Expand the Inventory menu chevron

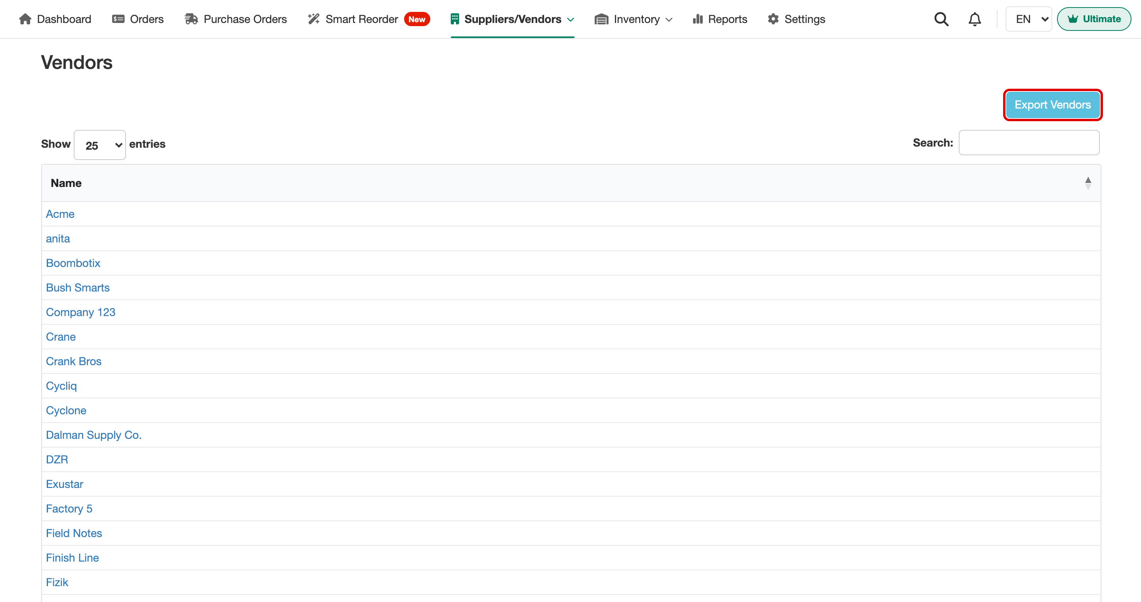click(669, 19)
